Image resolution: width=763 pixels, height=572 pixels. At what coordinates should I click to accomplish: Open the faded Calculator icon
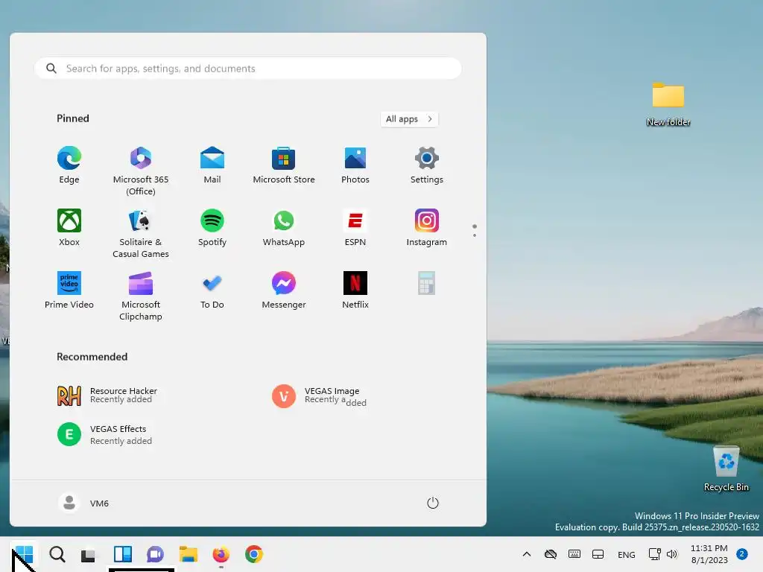point(426,283)
